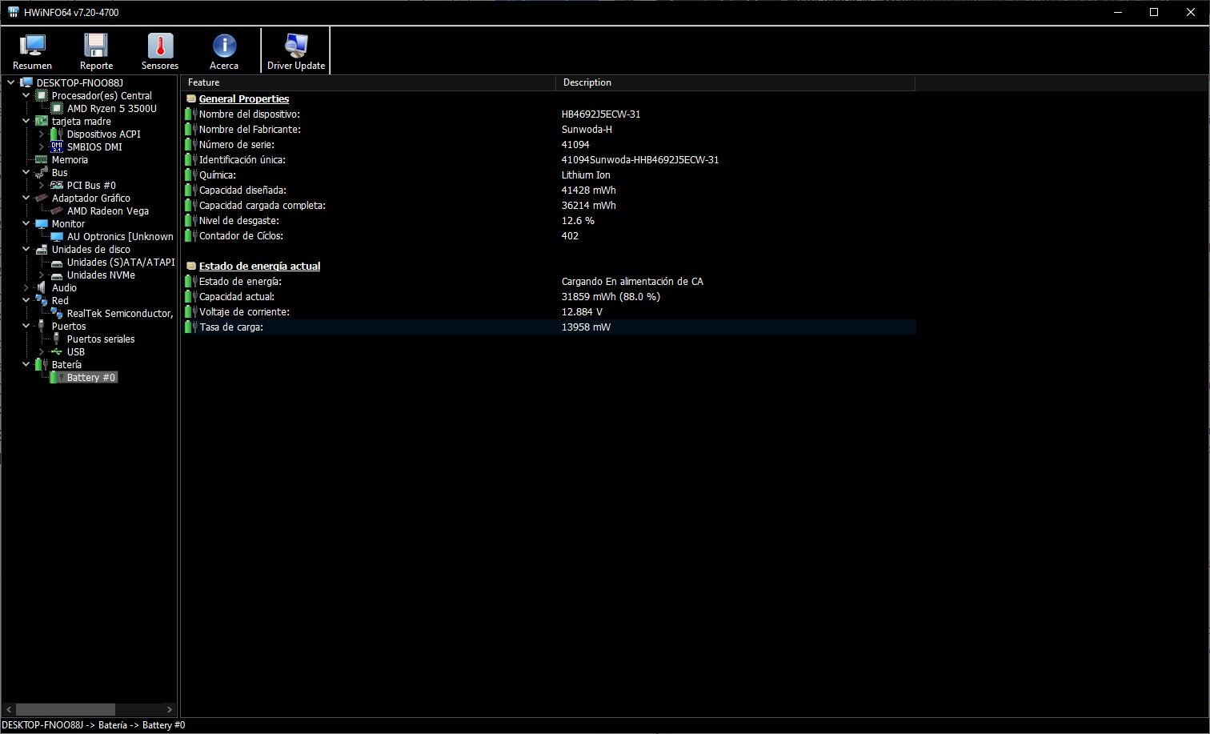Select RealTek Semiconductor network item
This screenshot has width=1210, height=734.
click(120, 313)
